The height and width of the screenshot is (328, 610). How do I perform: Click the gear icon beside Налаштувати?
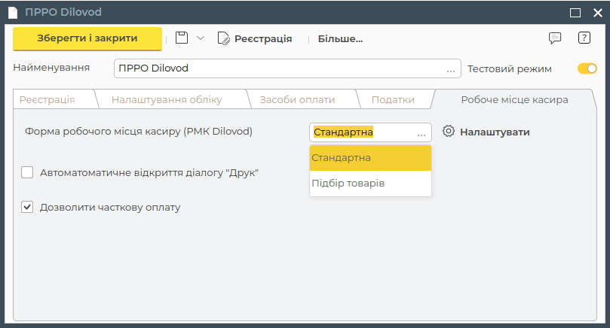(448, 131)
